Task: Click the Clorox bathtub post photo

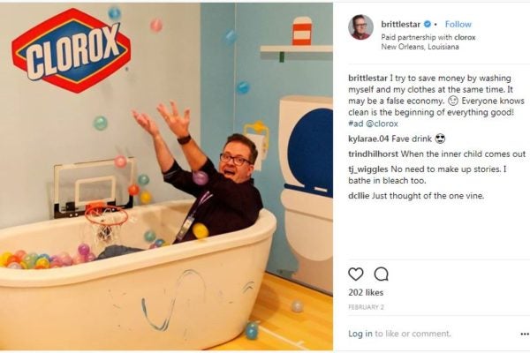Action: pos(166,176)
